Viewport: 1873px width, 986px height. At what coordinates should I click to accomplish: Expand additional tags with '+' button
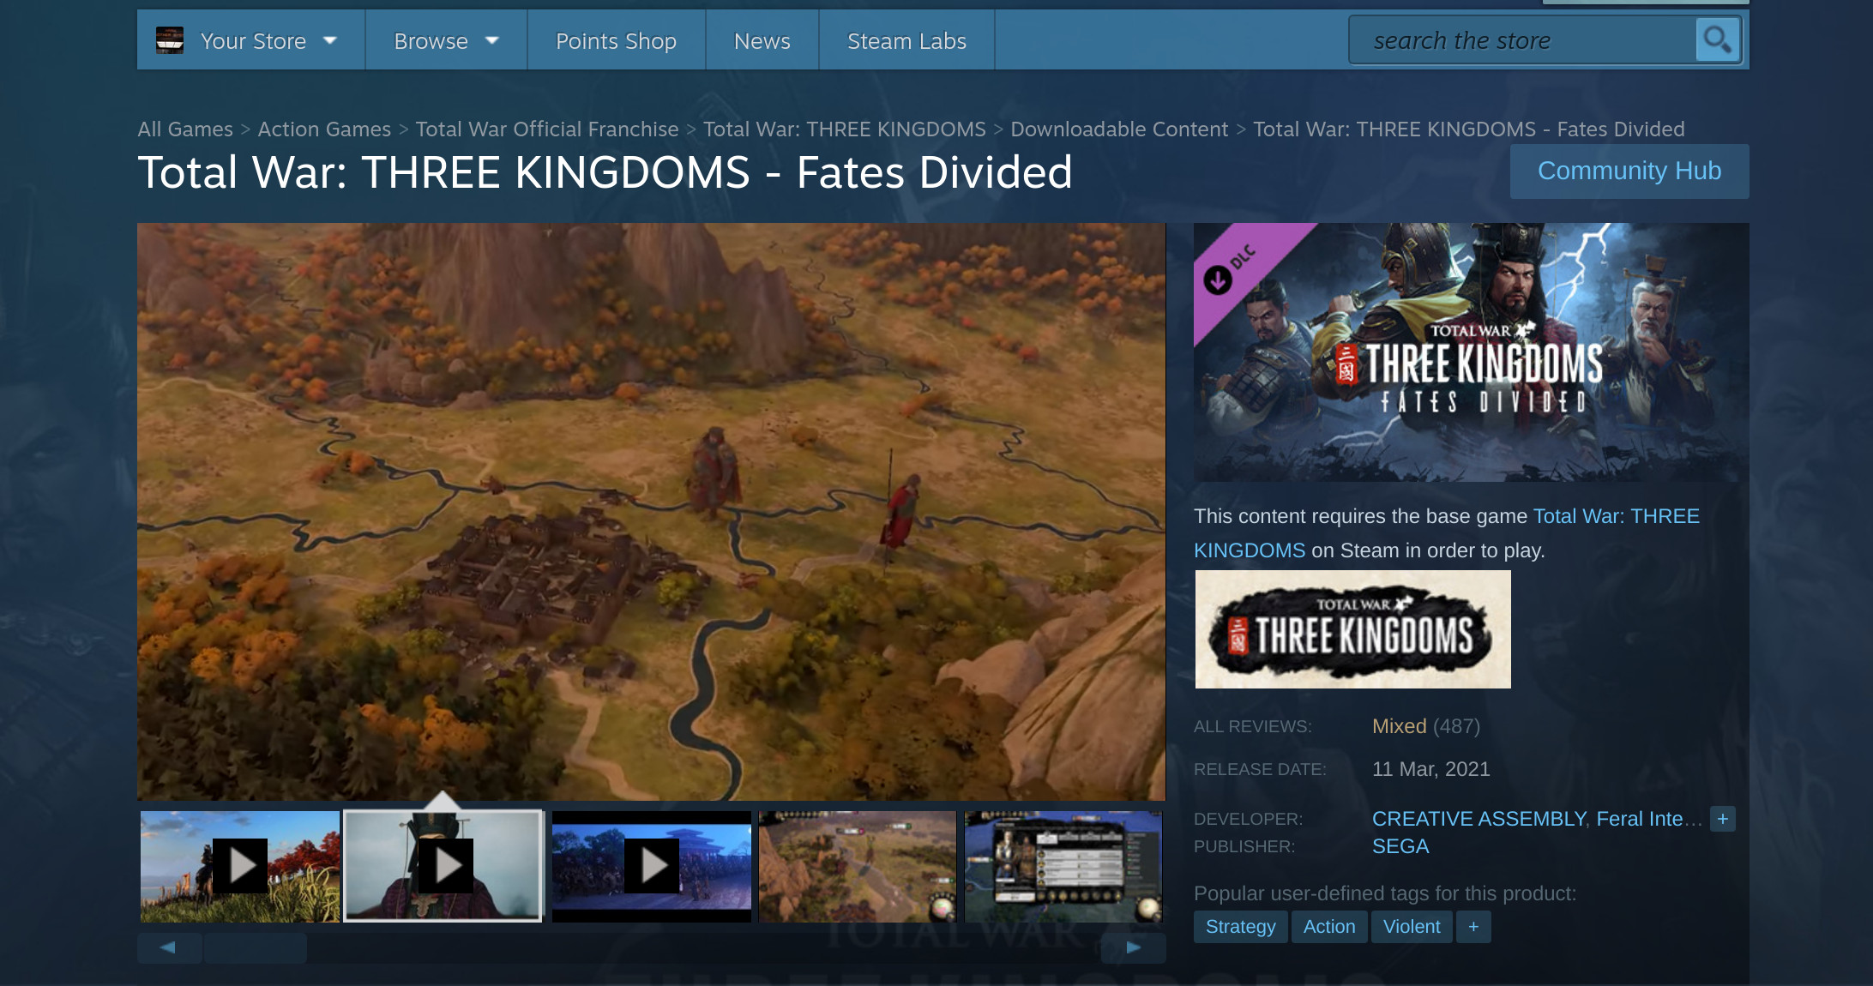pyautogui.click(x=1477, y=927)
